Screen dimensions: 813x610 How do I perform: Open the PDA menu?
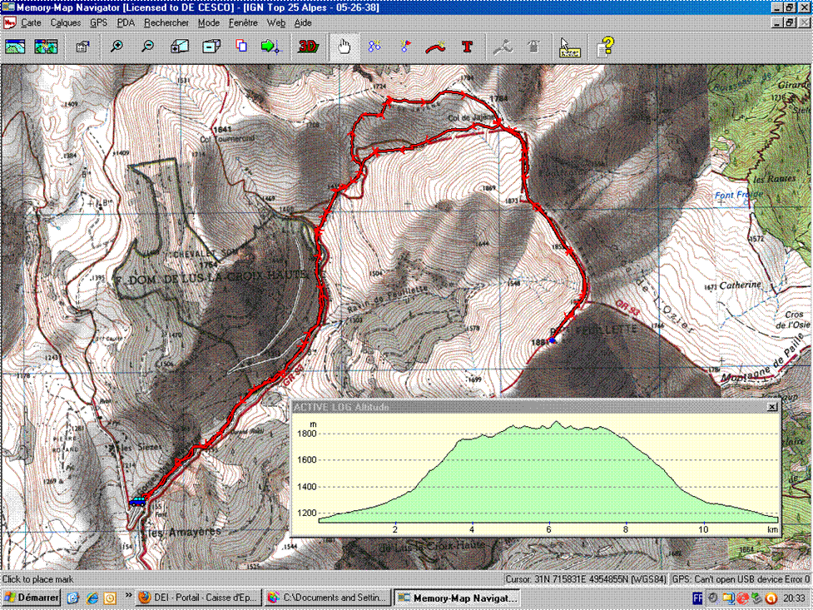click(x=126, y=22)
